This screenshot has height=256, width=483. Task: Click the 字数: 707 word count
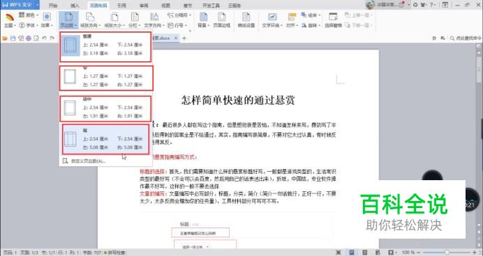click(92, 253)
